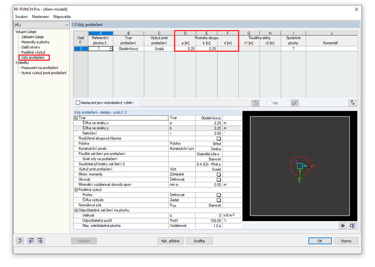
Task: Collapse the Tvar group in details
Action: tap(76, 118)
